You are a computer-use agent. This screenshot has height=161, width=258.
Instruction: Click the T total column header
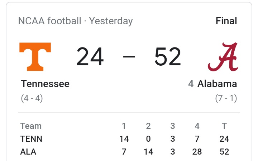224,126
